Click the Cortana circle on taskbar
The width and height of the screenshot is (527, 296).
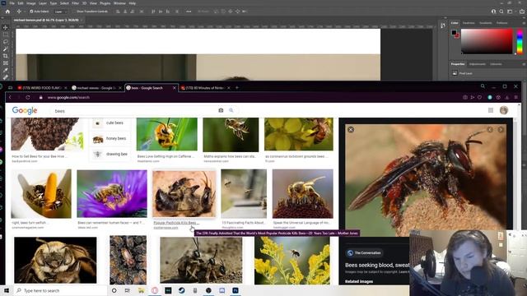114,290
